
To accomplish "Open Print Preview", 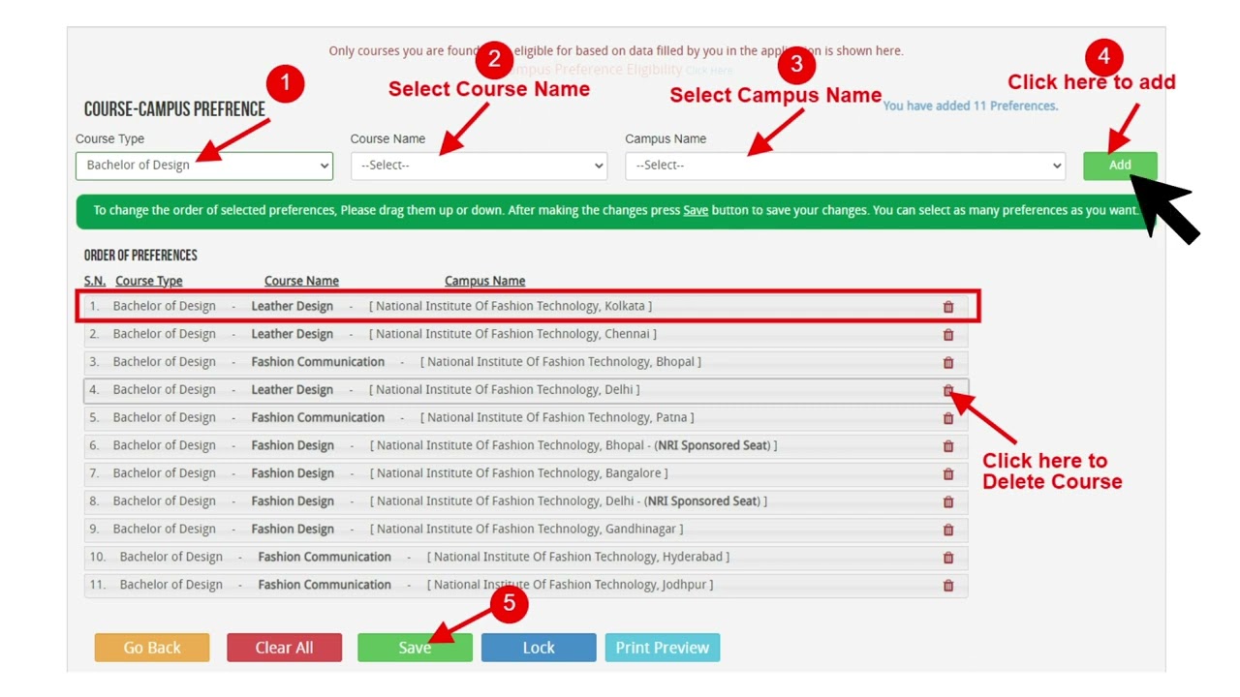I will [663, 648].
